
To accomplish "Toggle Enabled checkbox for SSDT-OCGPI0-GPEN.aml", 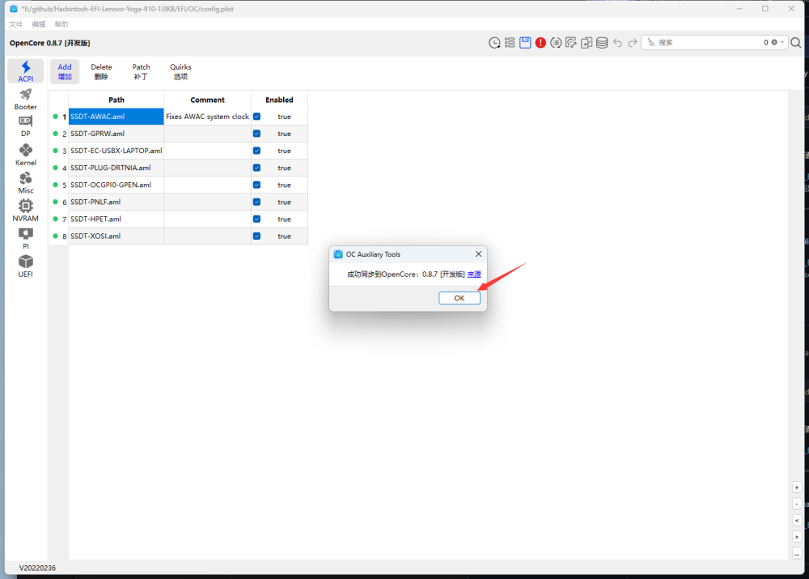I will click(257, 185).
